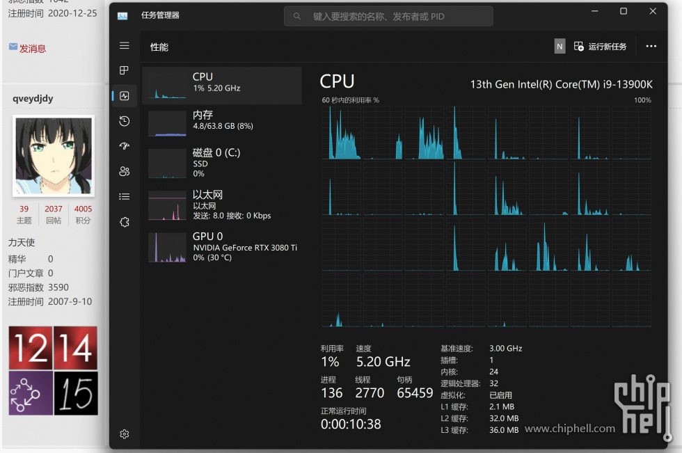Click the 任务管理器 window title text
Viewport: 682px width, 453px height.
coord(160,15)
